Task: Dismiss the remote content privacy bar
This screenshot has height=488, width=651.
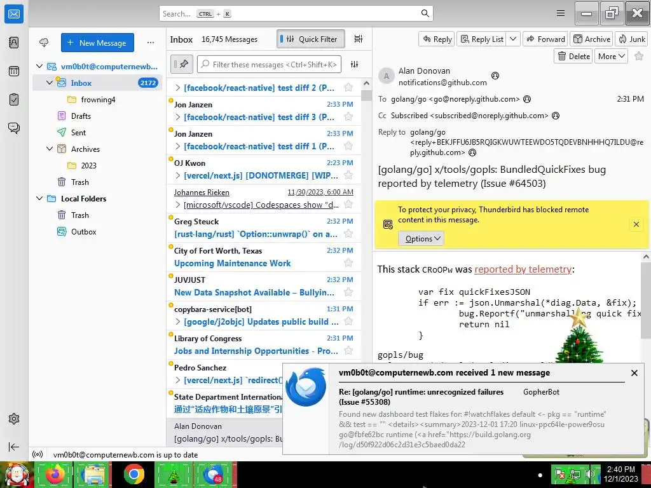Action: (636, 224)
